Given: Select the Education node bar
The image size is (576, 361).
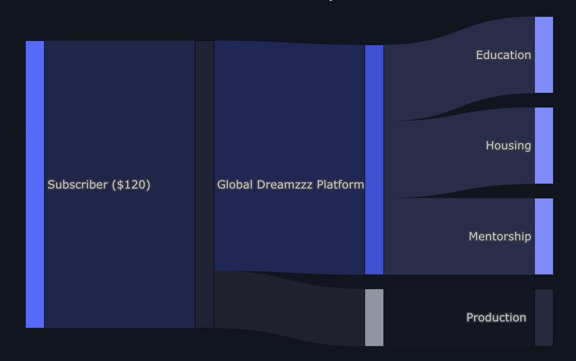Looking at the screenshot, I should (x=543, y=55).
